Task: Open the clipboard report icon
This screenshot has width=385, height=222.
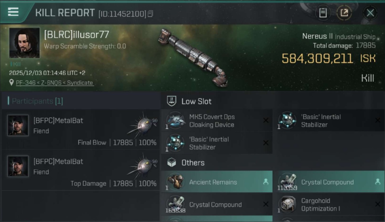Action: pyautogui.click(x=323, y=13)
